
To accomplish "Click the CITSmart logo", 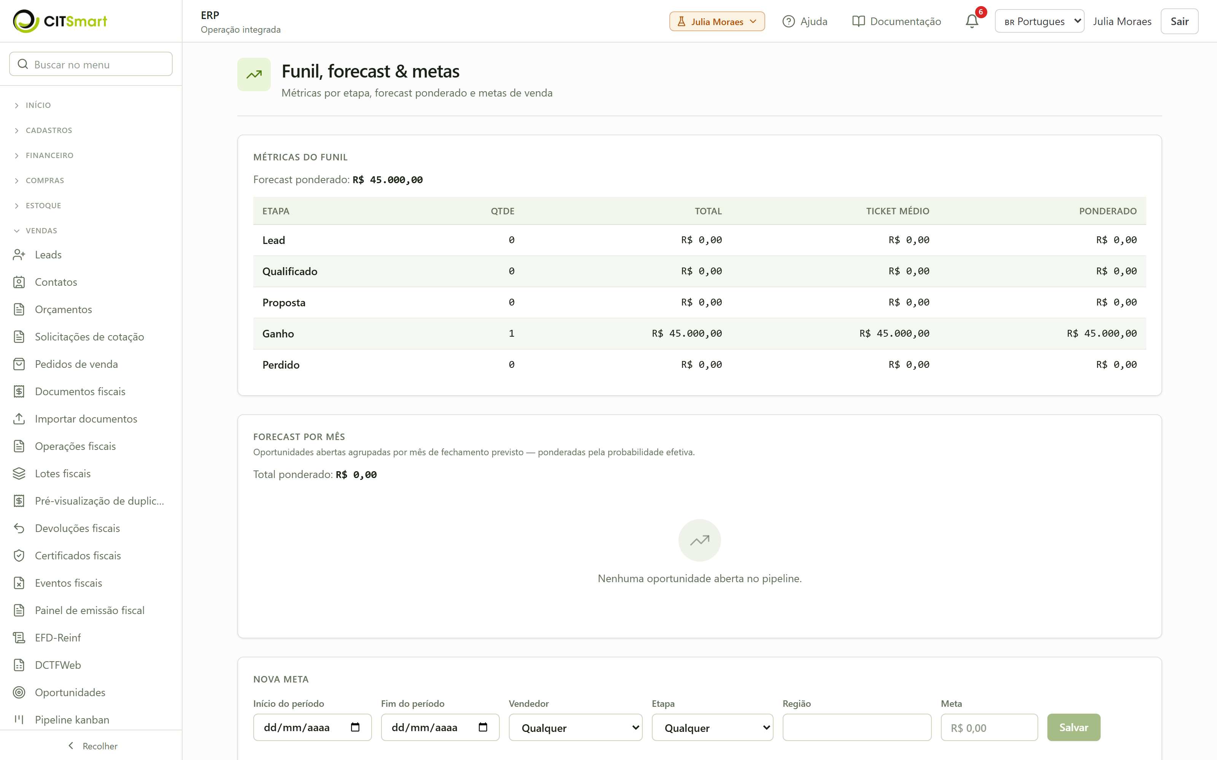I will click(x=60, y=21).
